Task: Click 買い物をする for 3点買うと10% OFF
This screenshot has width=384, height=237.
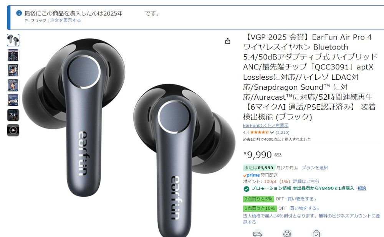Action: tap(305, 208)
